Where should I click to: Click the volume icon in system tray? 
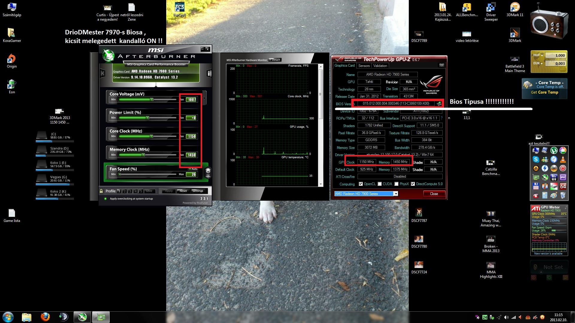pyautogui.click(x=506, y=317)
